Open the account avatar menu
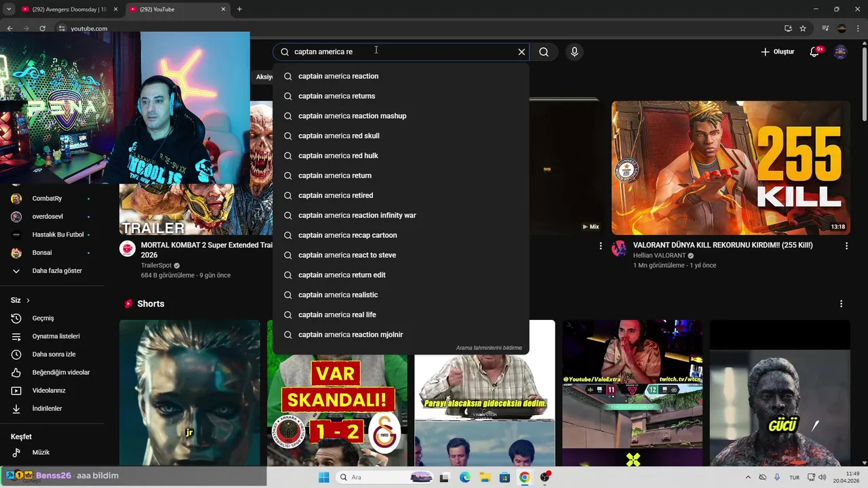 [840, 52]
